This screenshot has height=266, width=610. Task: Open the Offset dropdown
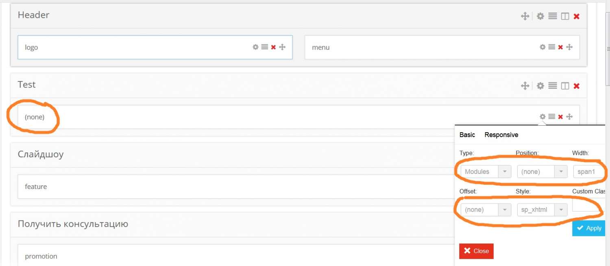pos(486,210)
